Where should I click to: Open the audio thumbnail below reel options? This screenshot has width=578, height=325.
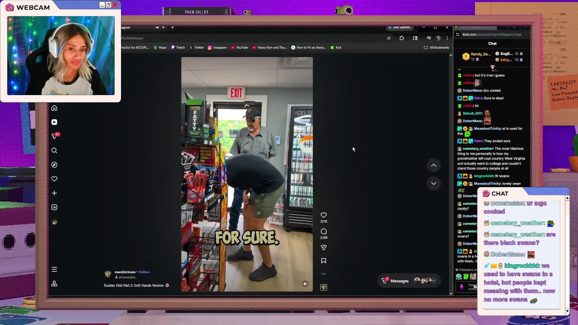[323, 287]
